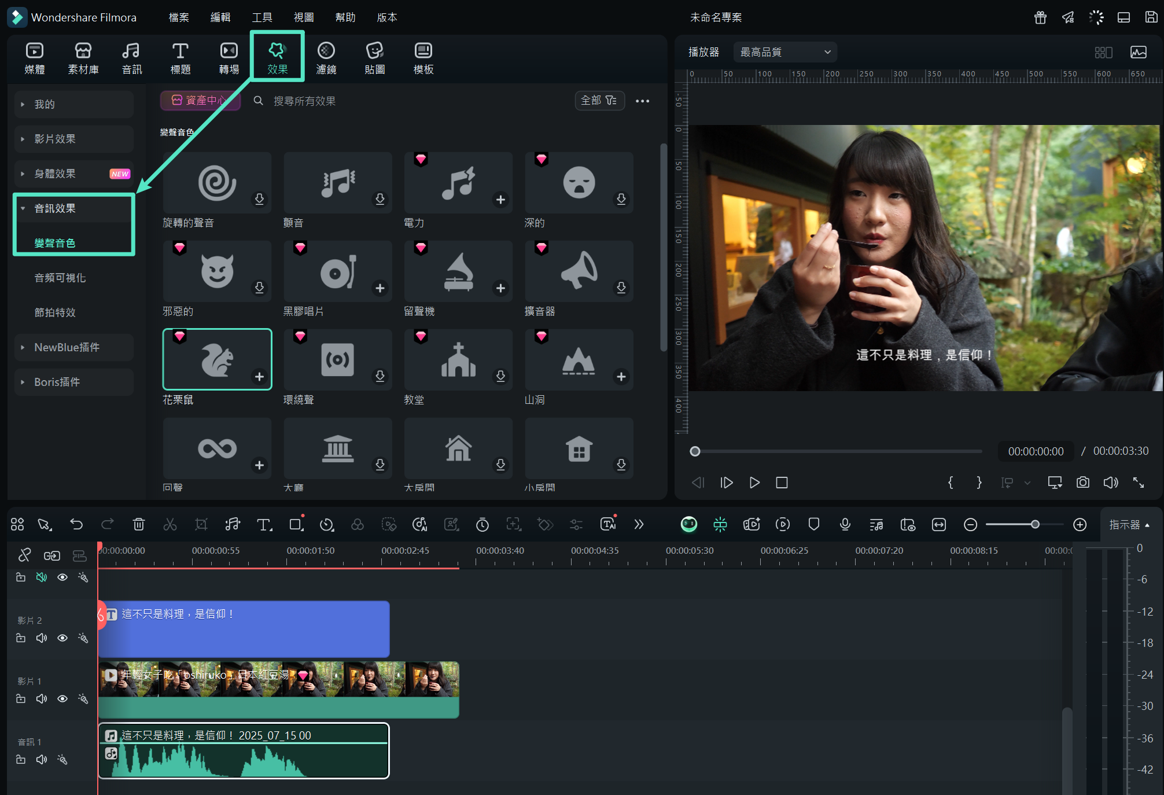This screenshot has width=1164, height=795.
Task: Expand the 我的 category
Action: 74,104
